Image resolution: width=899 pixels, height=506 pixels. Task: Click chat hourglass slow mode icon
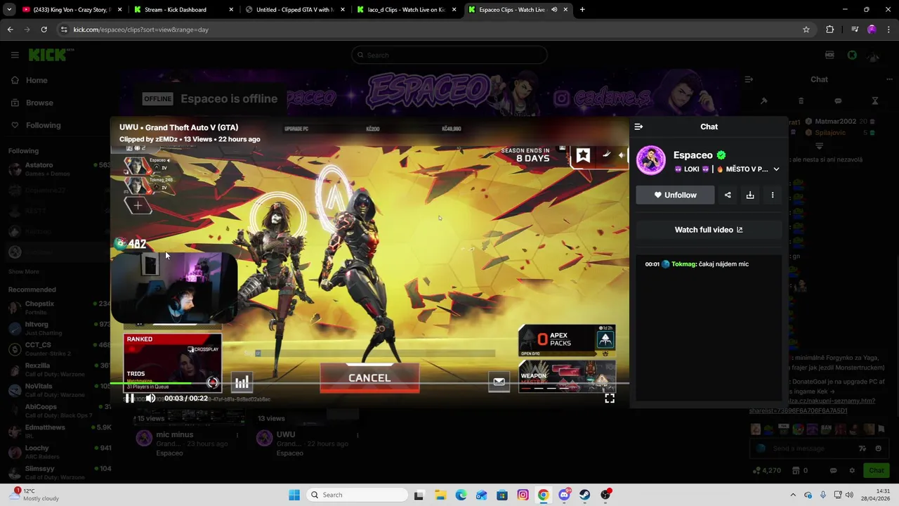pyautogui.click(x=875, y=101)
